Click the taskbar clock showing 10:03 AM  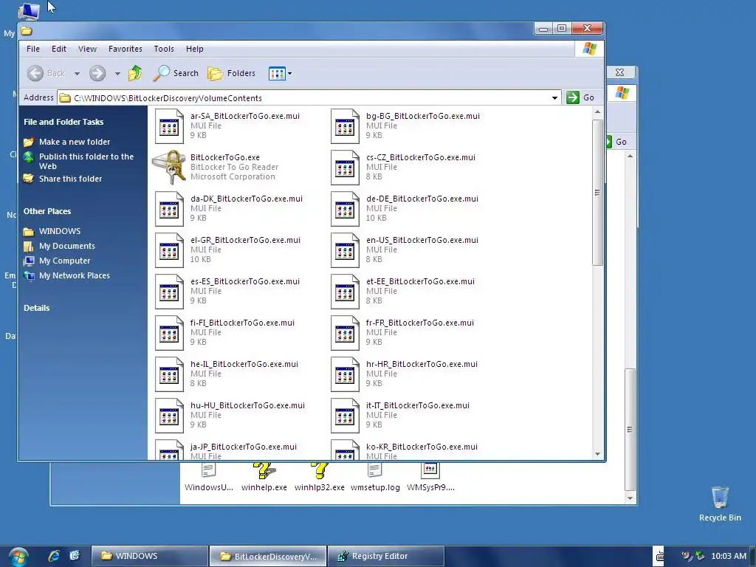click(x=729, y=556)
